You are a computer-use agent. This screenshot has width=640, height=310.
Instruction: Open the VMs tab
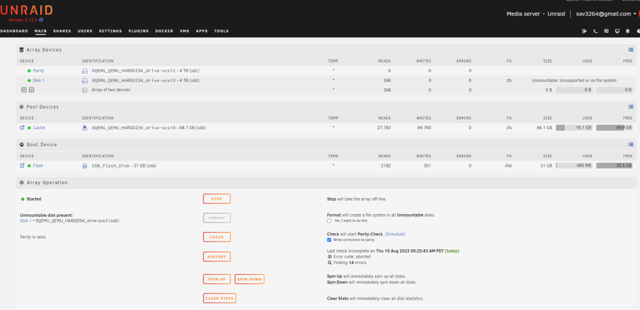184,31
